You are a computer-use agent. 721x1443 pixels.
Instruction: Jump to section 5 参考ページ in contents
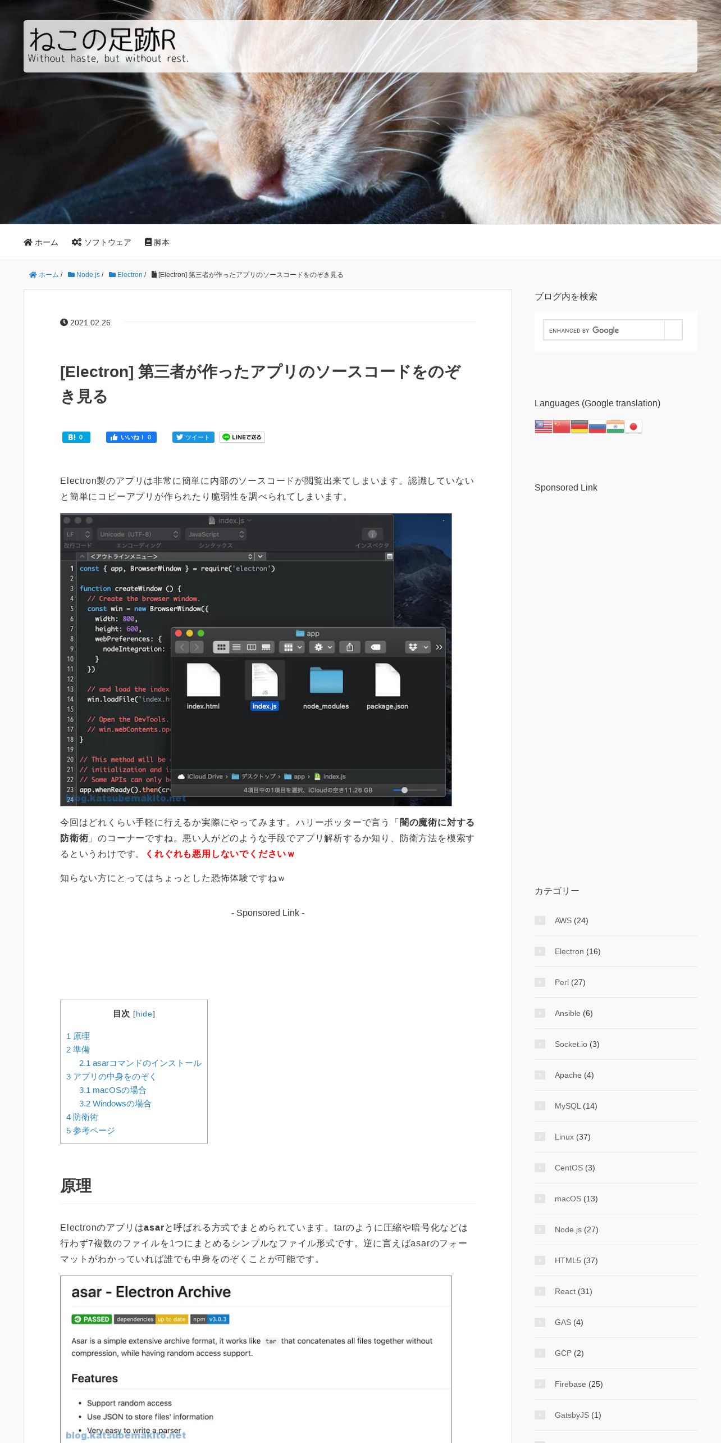(90, 1131)
